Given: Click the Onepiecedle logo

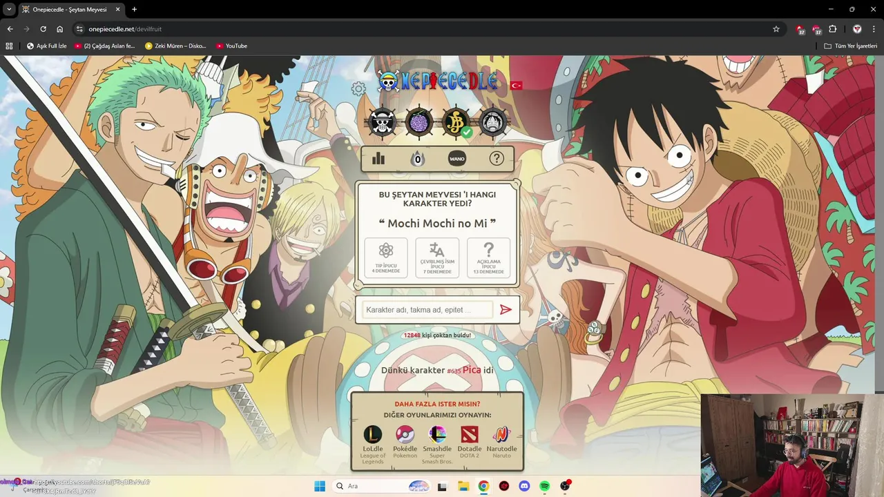Looking at the screenshot, I should [x=438, y=81].
